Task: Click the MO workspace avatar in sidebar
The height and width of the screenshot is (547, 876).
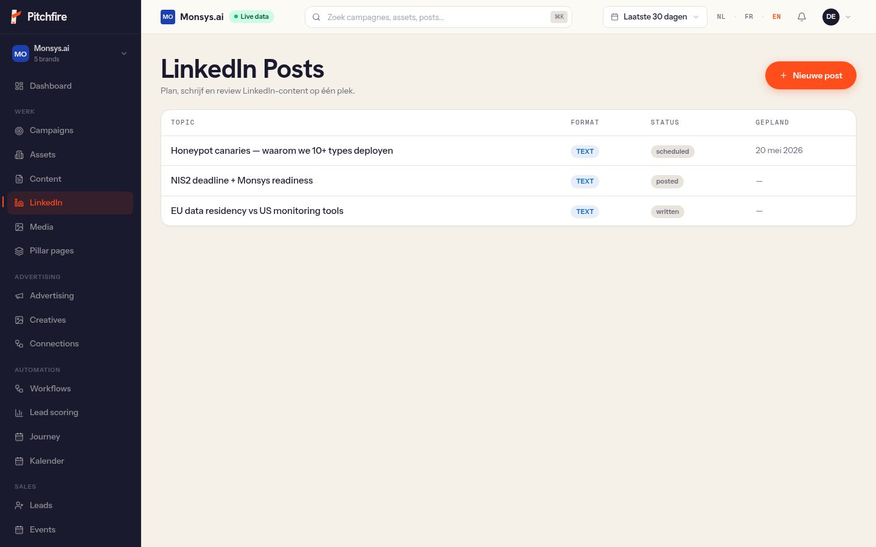Action: (x=21, y=54)
